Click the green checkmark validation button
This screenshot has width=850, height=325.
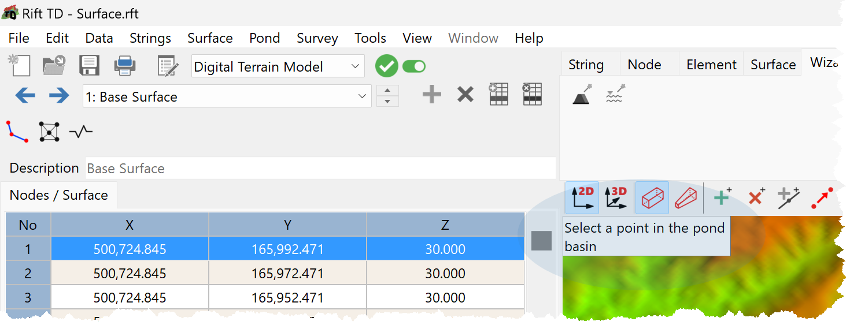point(387,66)
